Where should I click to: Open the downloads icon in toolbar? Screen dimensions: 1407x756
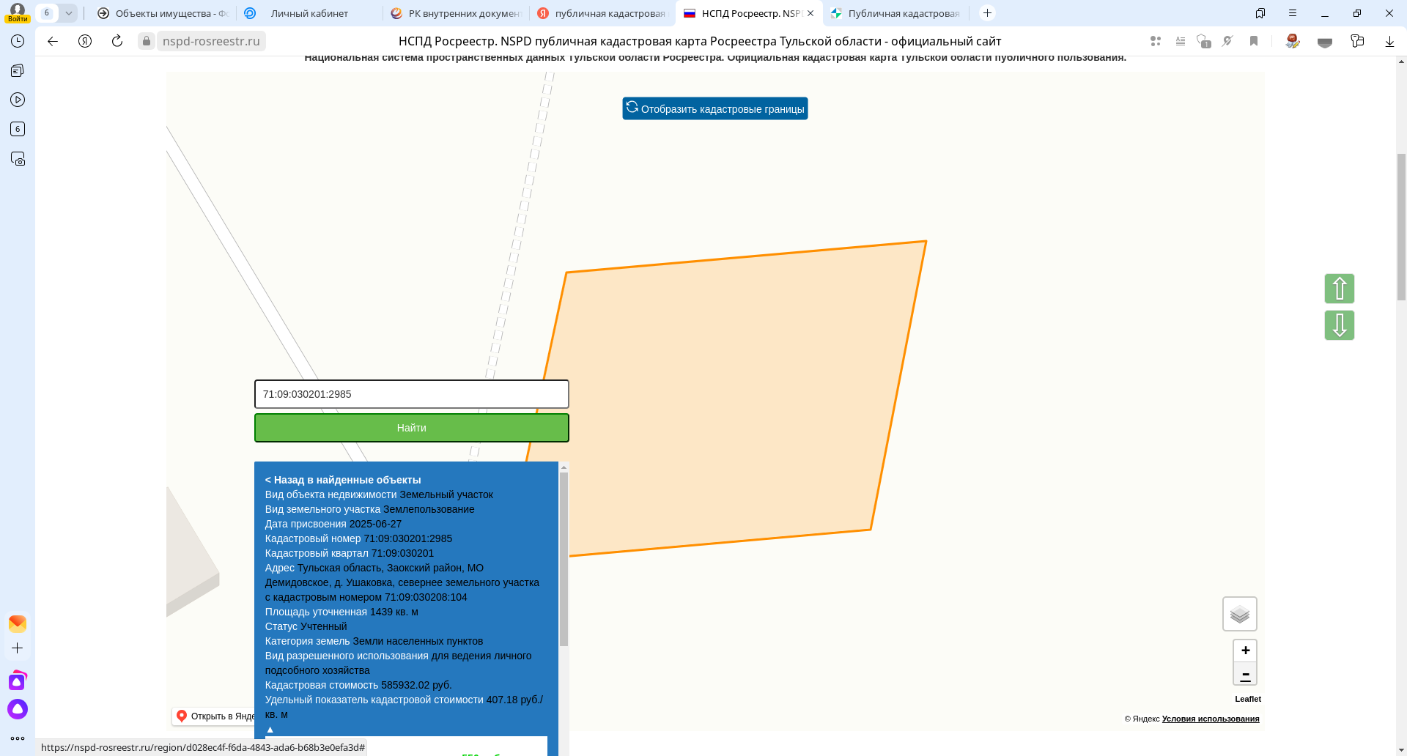point(1389,41)
